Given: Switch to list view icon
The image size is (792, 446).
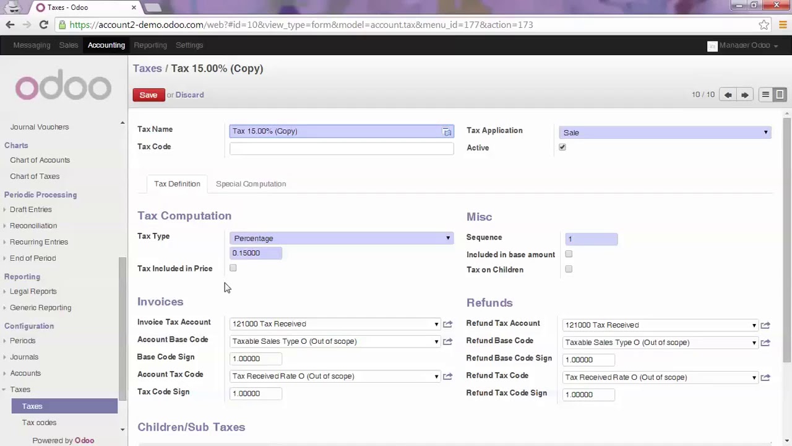Looking at the screenshot, I should tap(765, 95).
